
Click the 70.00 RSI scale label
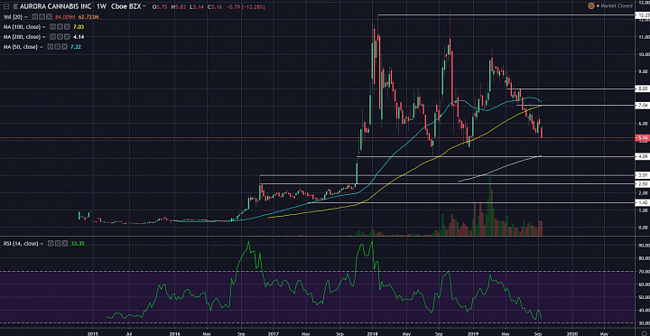click(x=644, y=272)
